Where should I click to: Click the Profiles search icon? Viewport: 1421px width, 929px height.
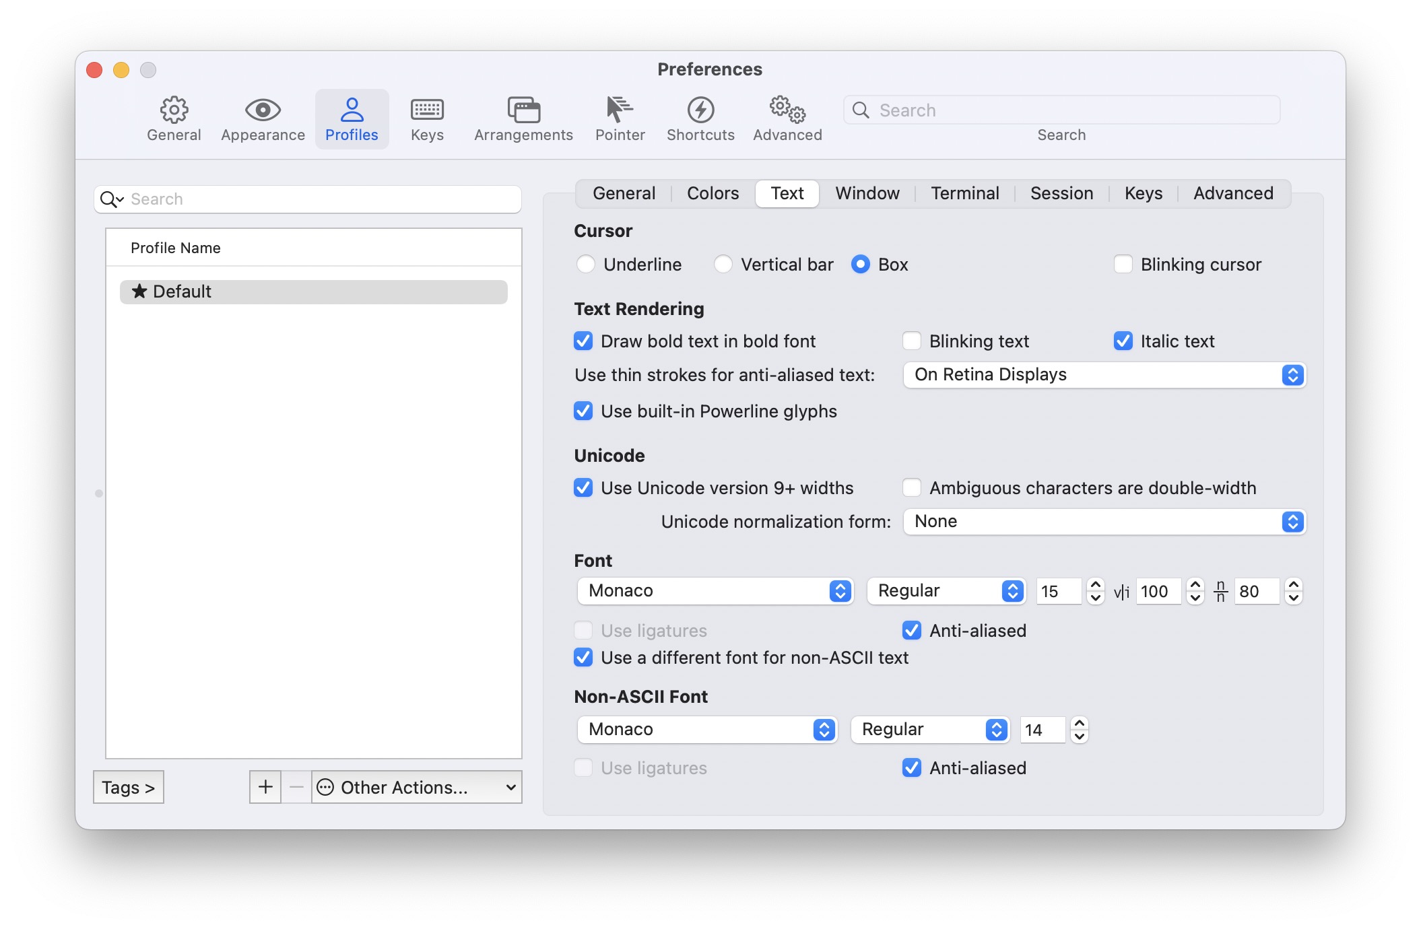(112, 198)
